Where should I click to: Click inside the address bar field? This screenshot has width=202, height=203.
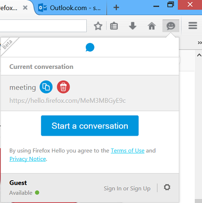tap(43, 26)
